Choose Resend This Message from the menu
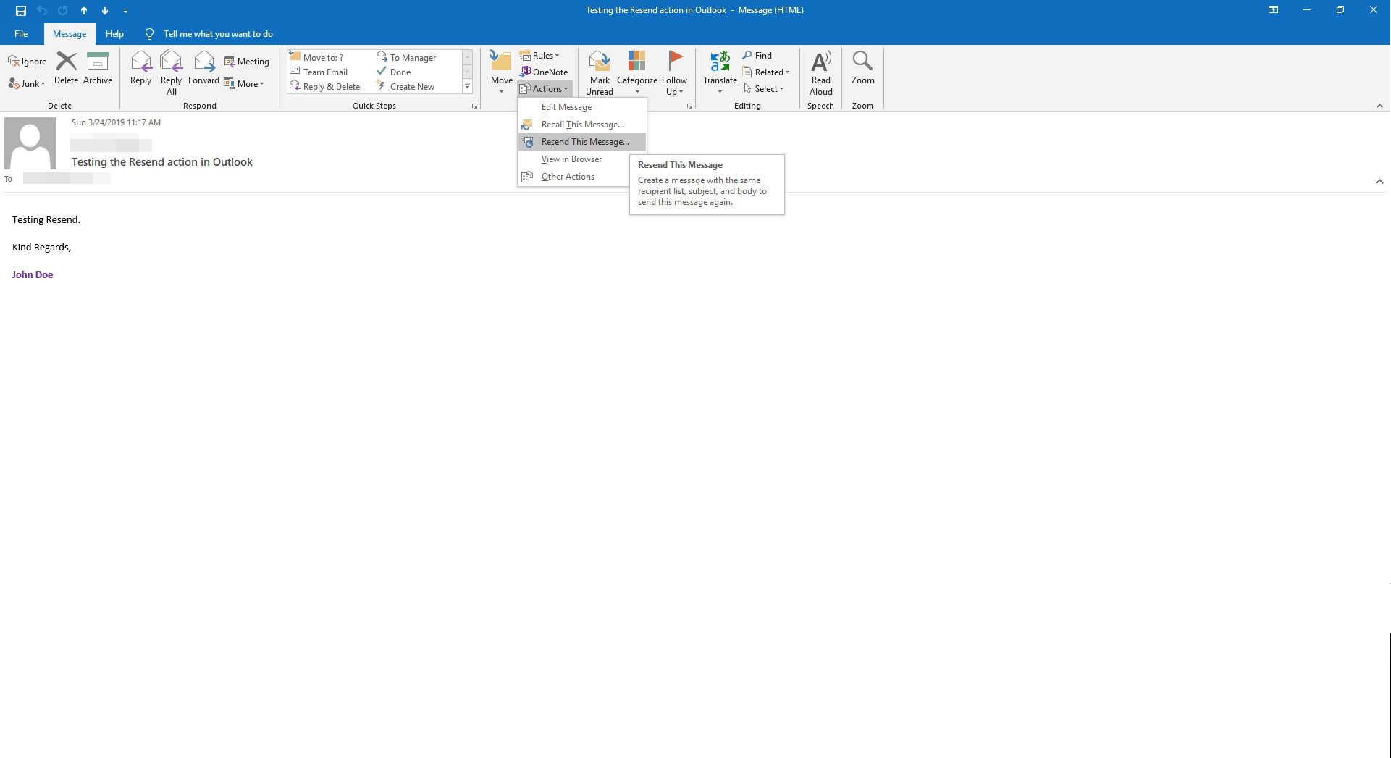 [582, 142]
